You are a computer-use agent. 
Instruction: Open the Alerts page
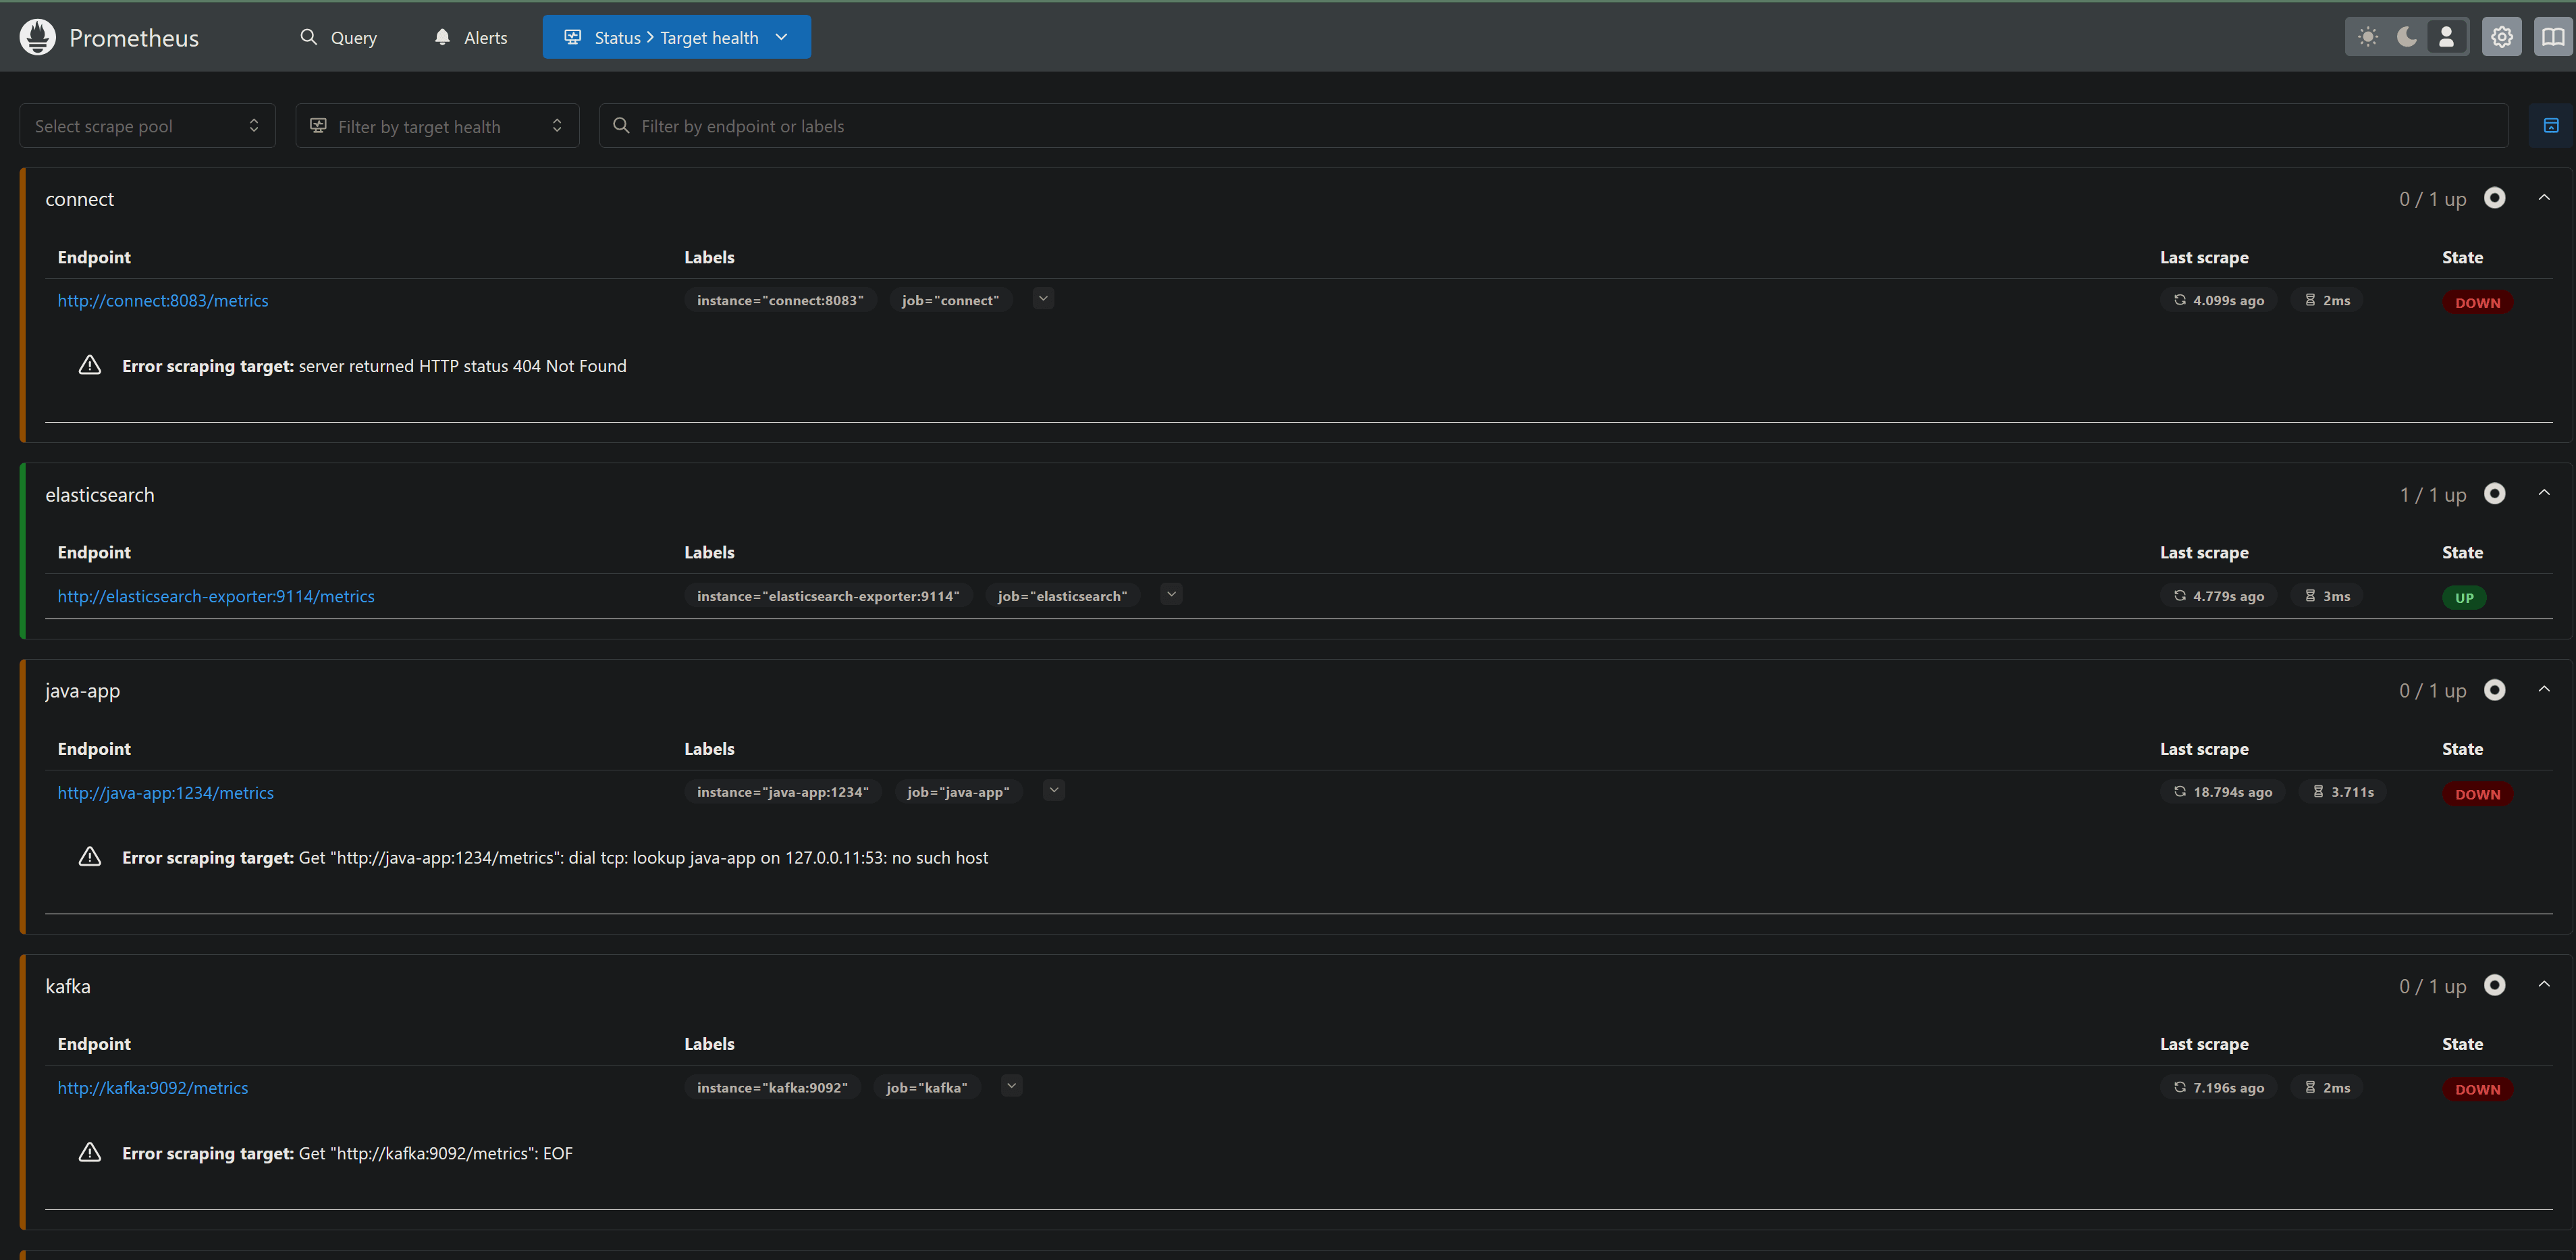coord(469,37)
